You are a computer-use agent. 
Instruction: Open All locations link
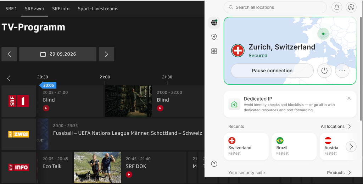pyautogui.click(x=336, y=126)
